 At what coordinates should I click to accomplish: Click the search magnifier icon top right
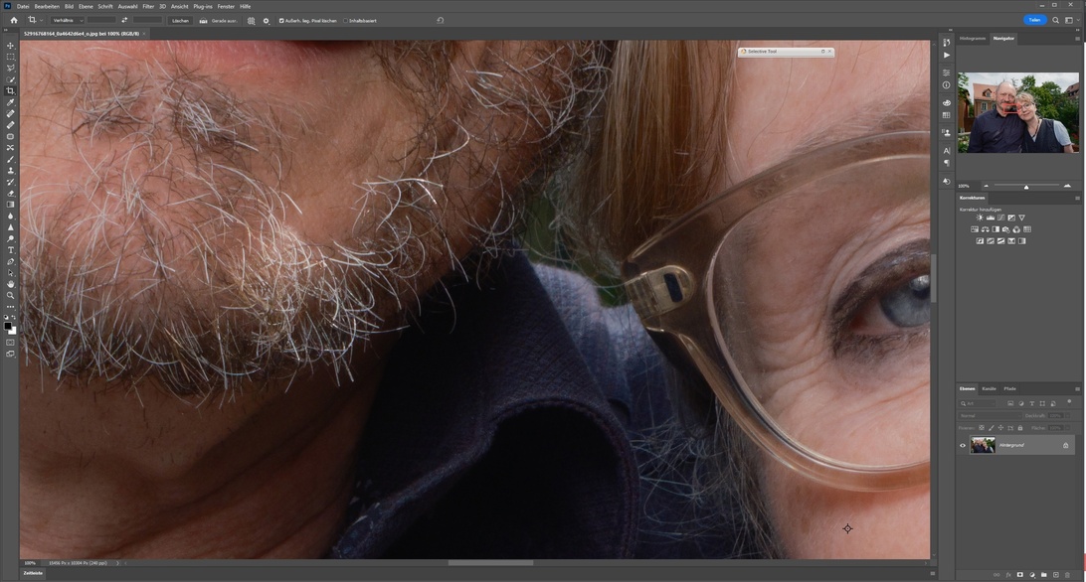click(x=1056, y=20)
